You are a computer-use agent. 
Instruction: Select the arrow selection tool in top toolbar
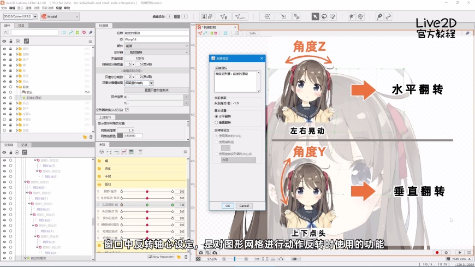coord(315,17)
